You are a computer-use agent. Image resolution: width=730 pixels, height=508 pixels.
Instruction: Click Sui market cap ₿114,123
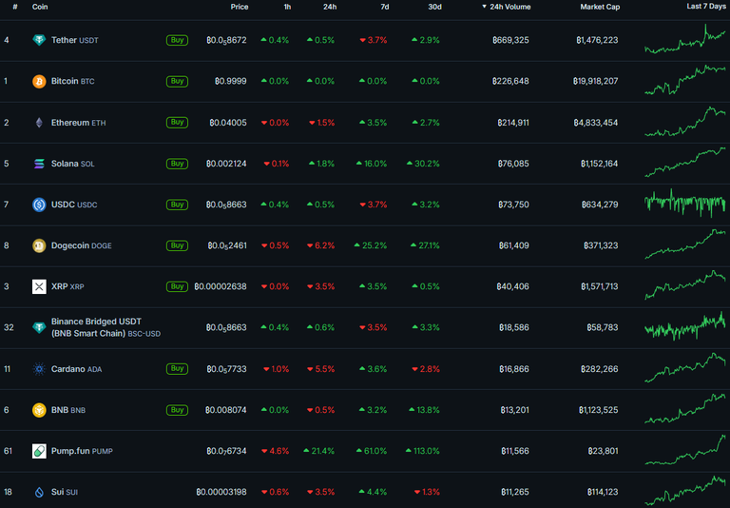pyautogui.click(x=603, y=492)
